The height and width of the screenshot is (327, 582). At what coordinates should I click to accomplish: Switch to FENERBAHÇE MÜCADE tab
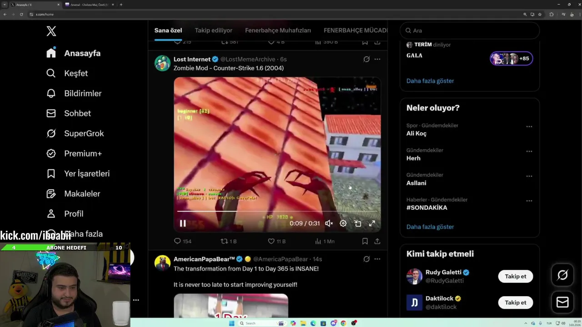click(x=355, y=30)
